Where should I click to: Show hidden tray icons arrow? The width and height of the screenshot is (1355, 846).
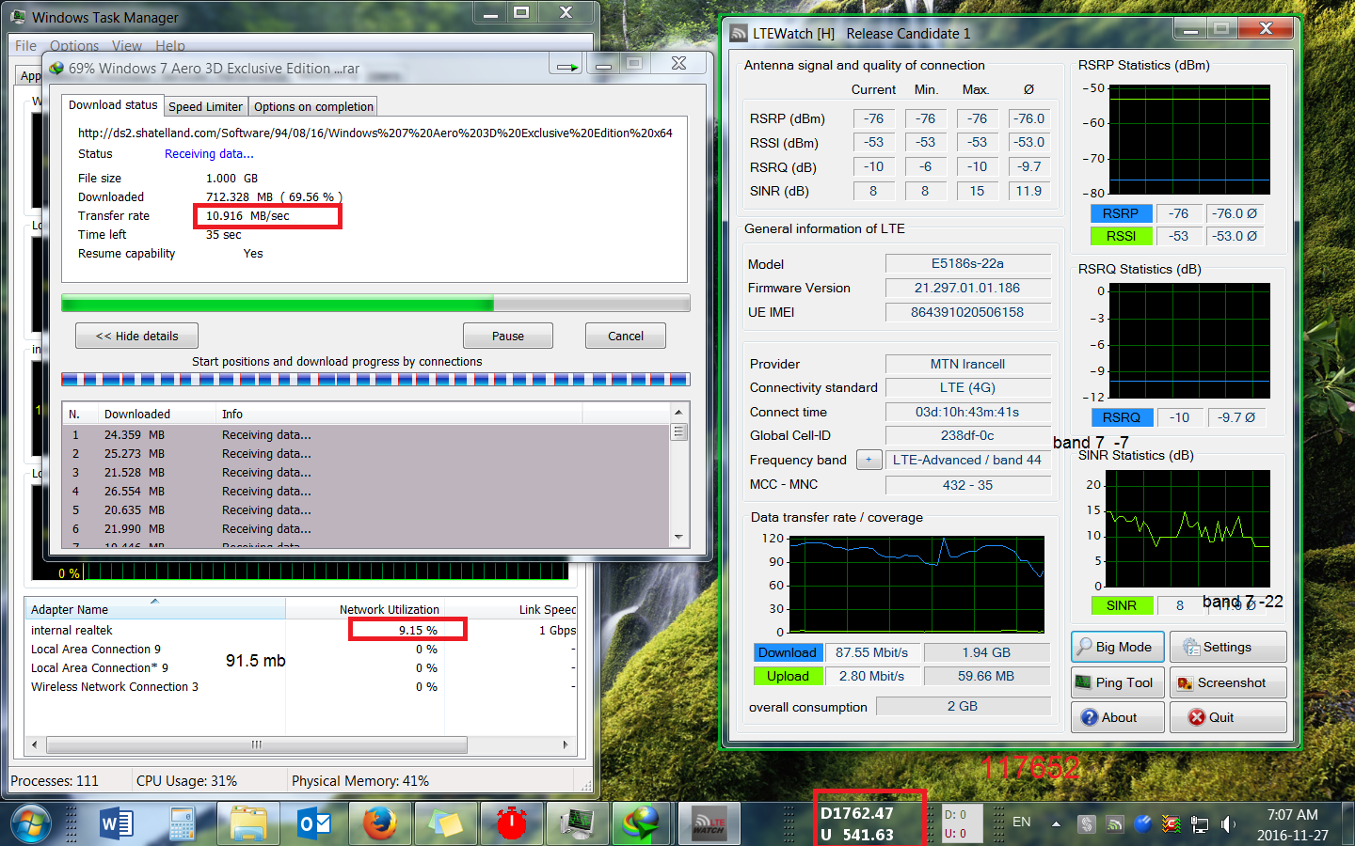1056,824
